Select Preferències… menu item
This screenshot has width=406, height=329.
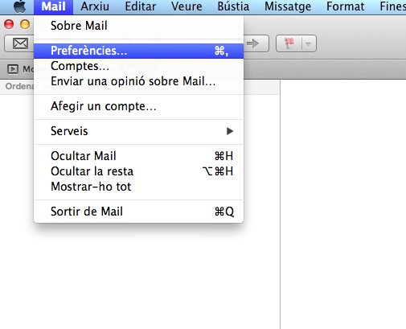point(138,51)
